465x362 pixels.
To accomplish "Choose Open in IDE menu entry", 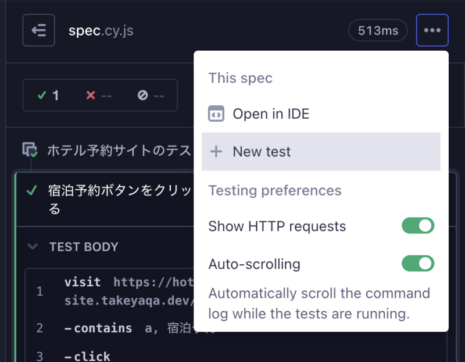I will coord(271,113).
